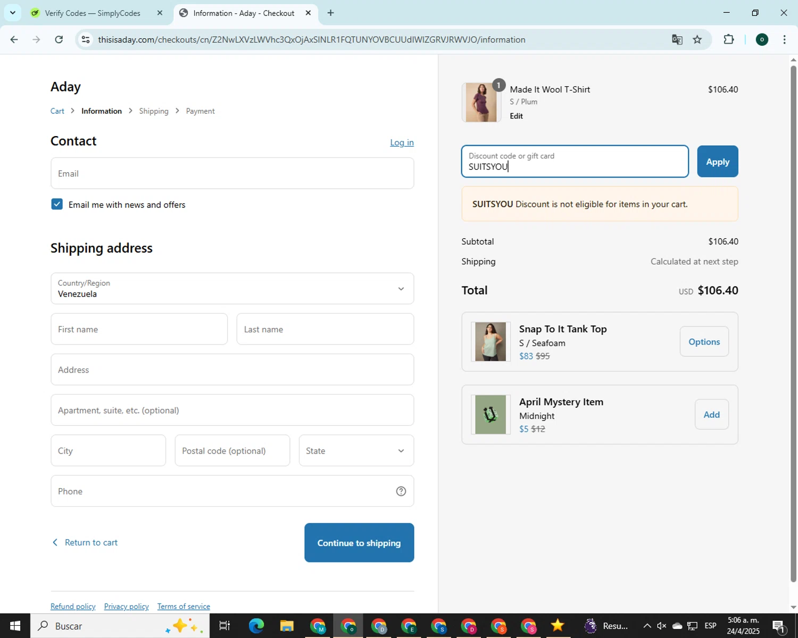Focus the Email input field
This screenshot has height=638, width=798.
click(232, 173)
